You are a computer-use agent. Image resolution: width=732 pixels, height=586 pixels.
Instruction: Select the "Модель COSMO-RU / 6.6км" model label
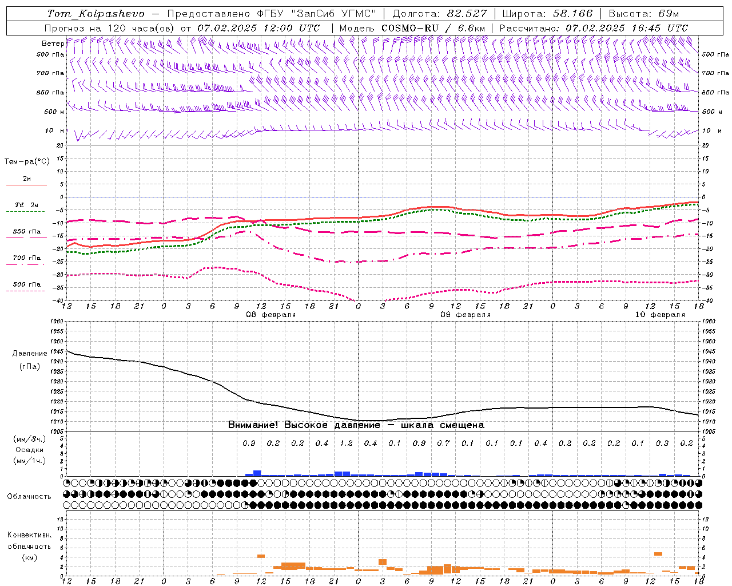(412, 28)
